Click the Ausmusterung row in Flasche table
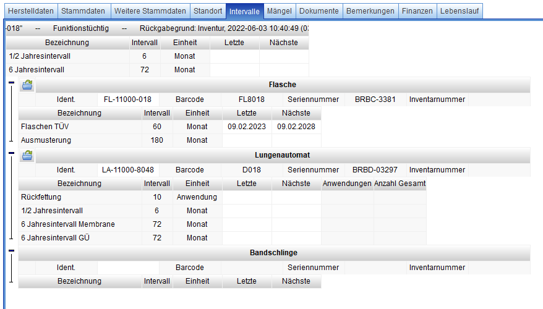 [x=46, y=140]
